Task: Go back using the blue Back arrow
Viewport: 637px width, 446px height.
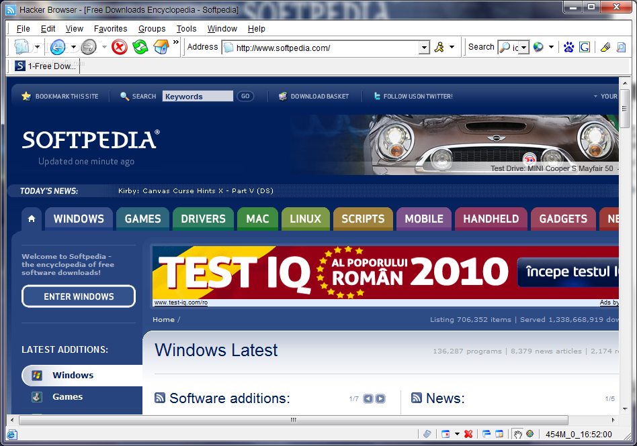Action: coord(58,47)
